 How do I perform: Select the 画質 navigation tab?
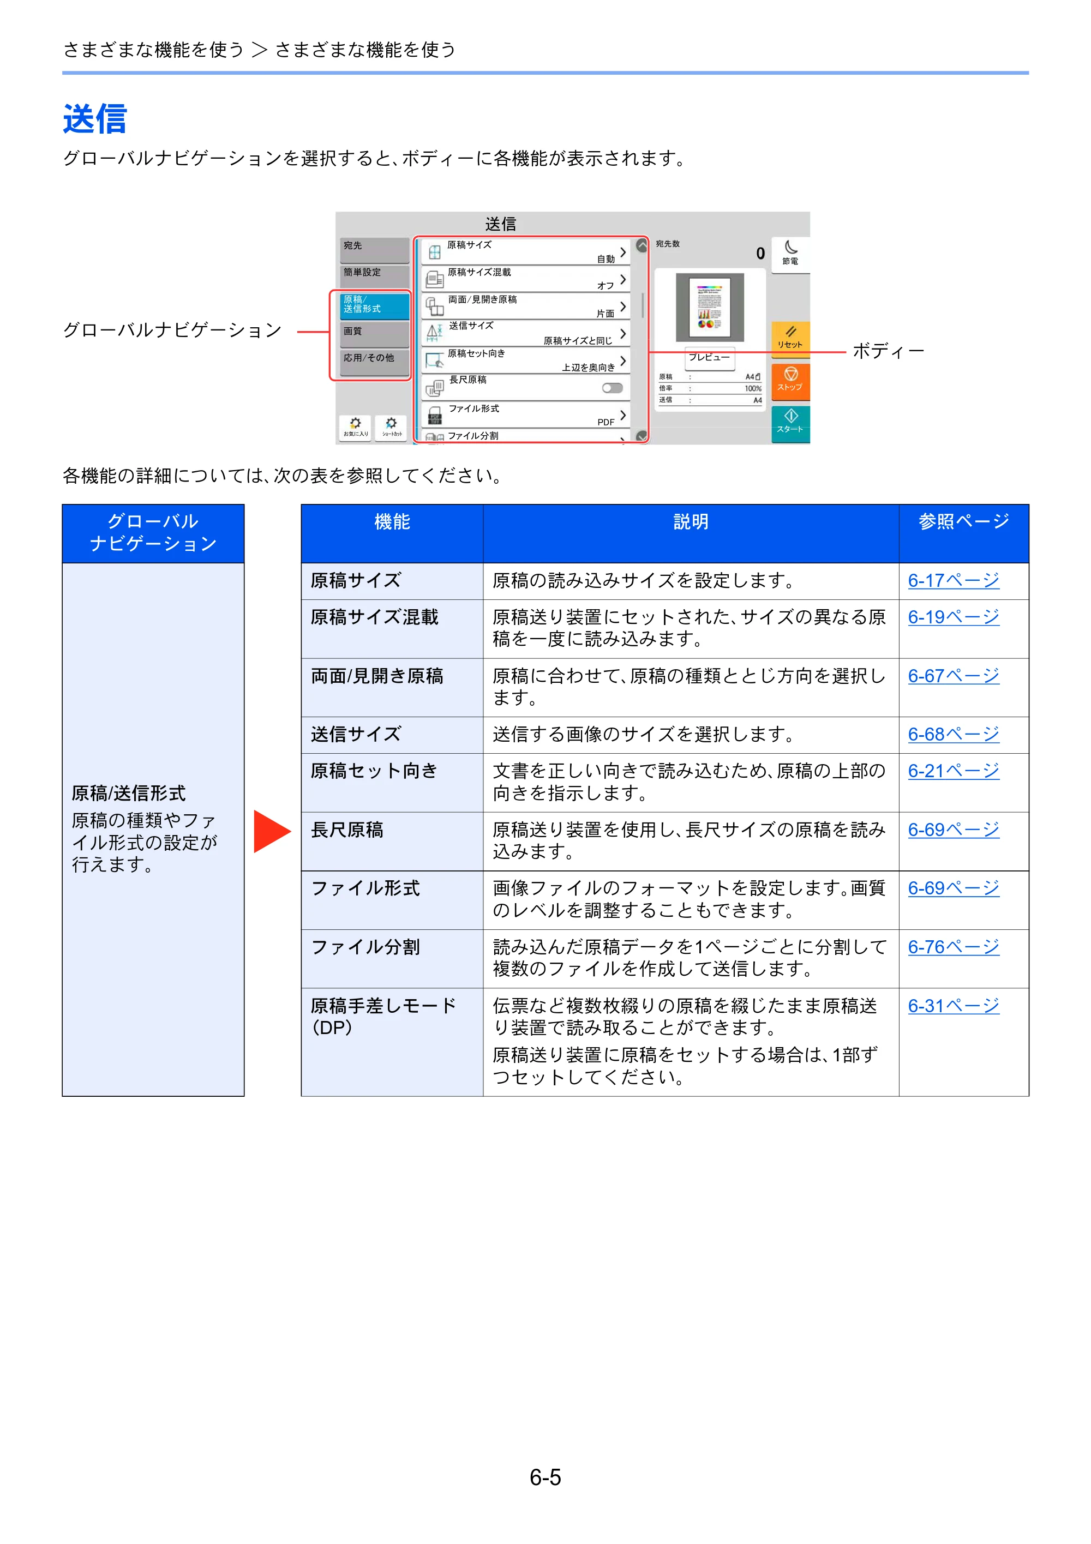pos(375,334)
